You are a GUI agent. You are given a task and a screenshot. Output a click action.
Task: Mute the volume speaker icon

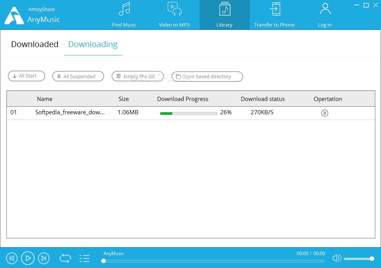[x=337, y=258]
